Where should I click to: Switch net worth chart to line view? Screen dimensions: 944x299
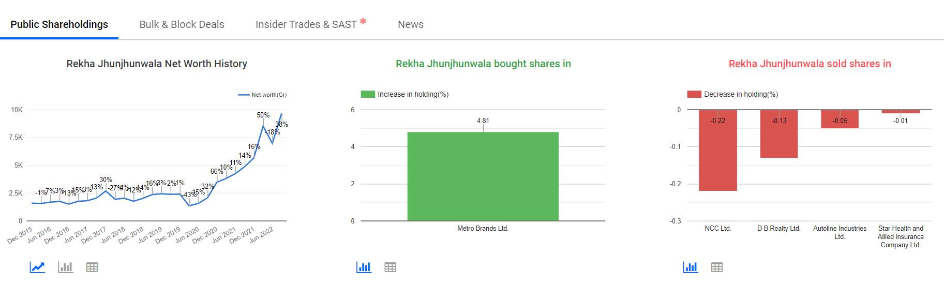click(x=37, y=267)
